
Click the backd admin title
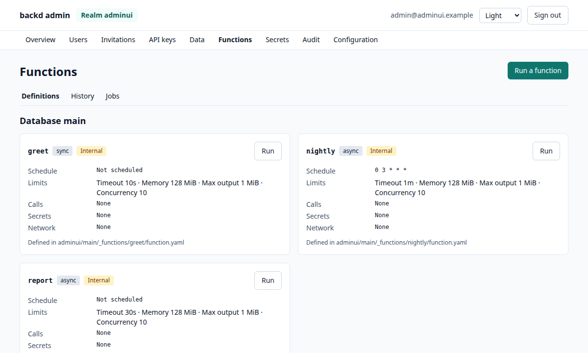point(45,15)
